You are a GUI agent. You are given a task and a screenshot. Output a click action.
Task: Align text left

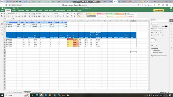pos(30,16)
